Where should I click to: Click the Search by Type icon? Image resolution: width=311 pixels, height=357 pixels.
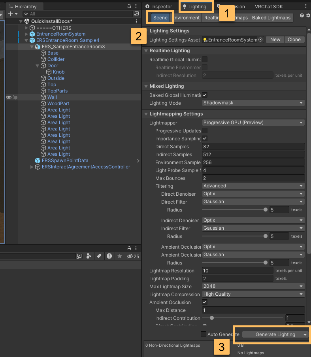coord(89,256)
